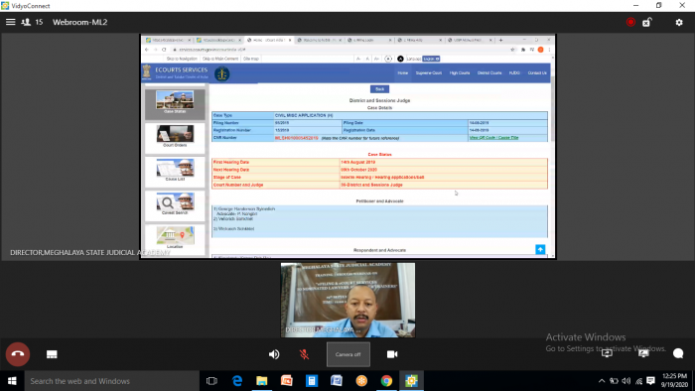Open Google Chrome from taskbar

click(386, 381)
